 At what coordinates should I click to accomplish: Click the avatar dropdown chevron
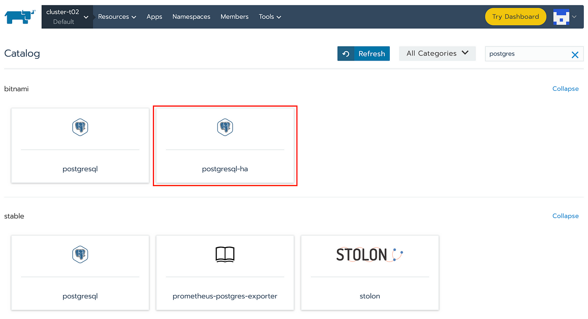pyautogui.click(x=574, y=17)
